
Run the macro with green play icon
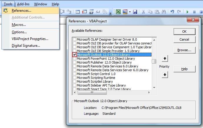187,12
